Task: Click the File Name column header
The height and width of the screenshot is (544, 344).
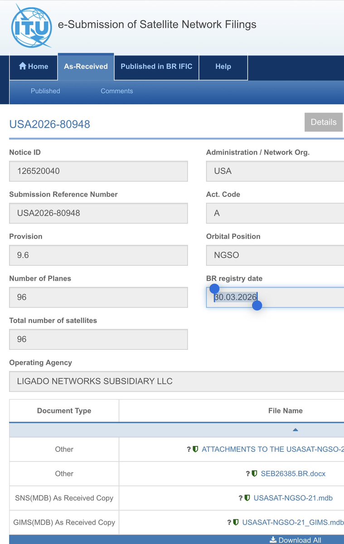Action: pyautogui.click(x=286, y=411)
